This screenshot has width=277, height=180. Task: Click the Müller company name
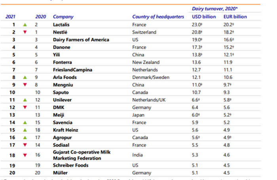(x=60, y=173)
